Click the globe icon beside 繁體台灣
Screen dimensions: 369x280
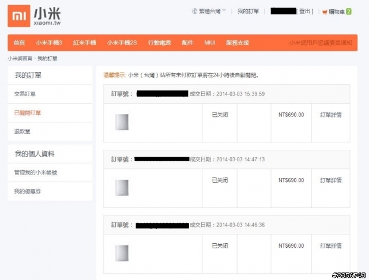195,11
